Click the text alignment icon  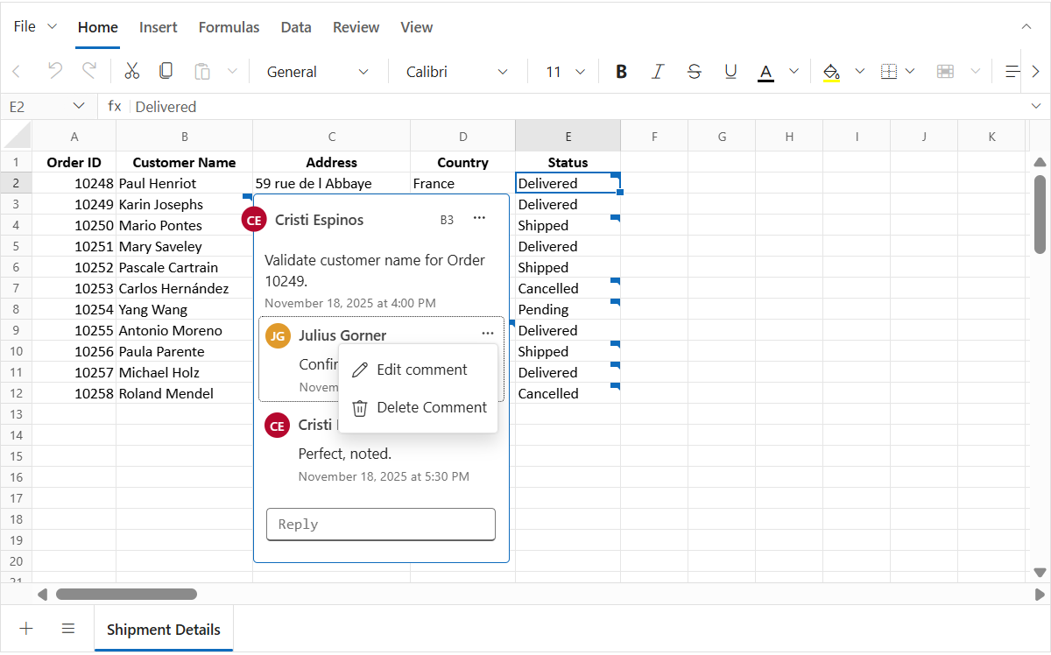click(1012, 72)
